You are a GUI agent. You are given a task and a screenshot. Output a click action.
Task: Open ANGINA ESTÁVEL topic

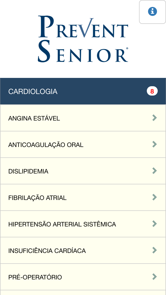83,118
